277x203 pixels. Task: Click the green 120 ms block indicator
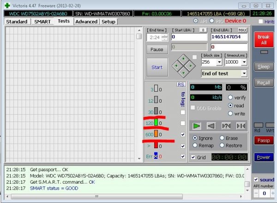click(x=156, y=123)
